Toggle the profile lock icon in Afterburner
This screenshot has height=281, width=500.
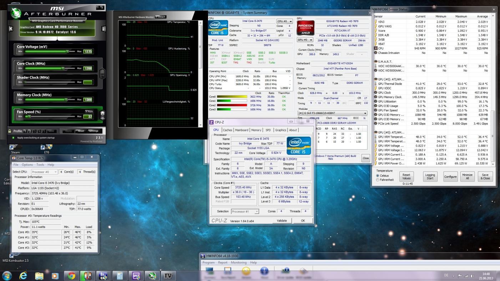point(10,131)
